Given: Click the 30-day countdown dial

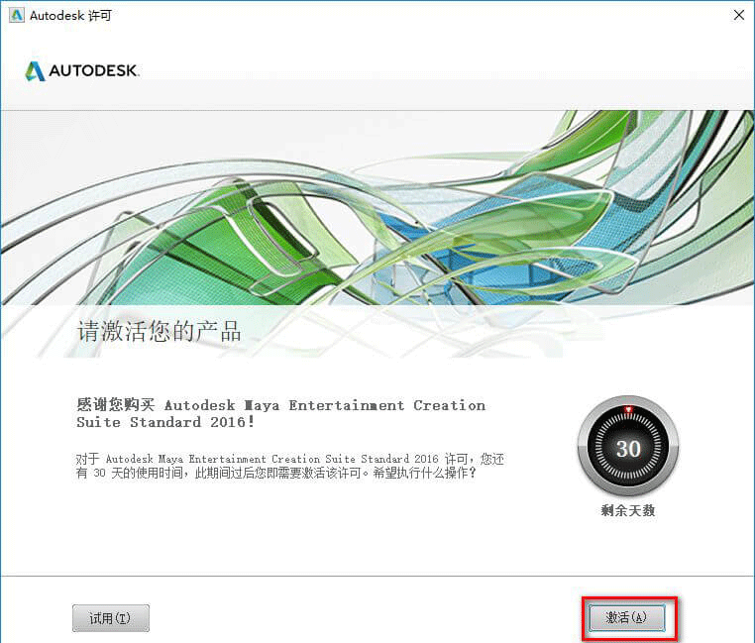Looking at the screenshot, I should pos(628,447).
